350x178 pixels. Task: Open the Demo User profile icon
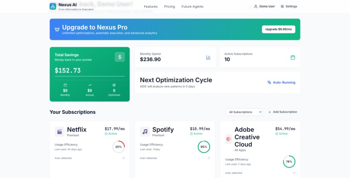256,6
